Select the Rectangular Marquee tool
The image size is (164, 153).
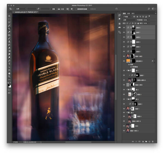[9, 19]
